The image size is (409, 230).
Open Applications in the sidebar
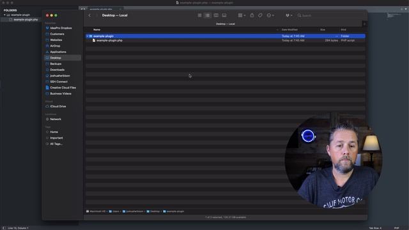coord(58,52)
